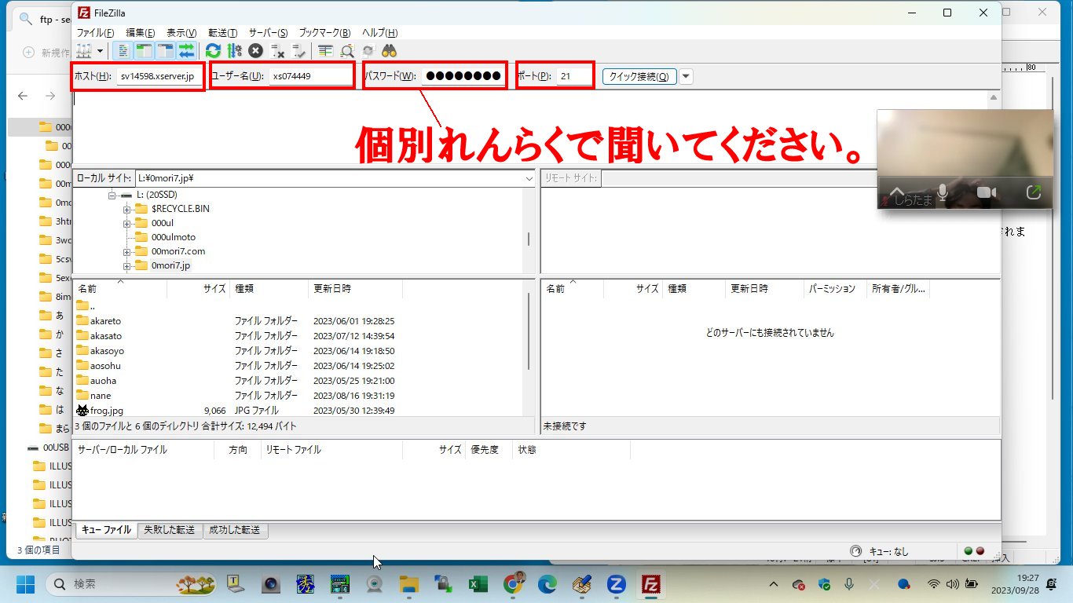Toggle the local directory tree display
Screen dimensions: 1073x603
point(144,51)
